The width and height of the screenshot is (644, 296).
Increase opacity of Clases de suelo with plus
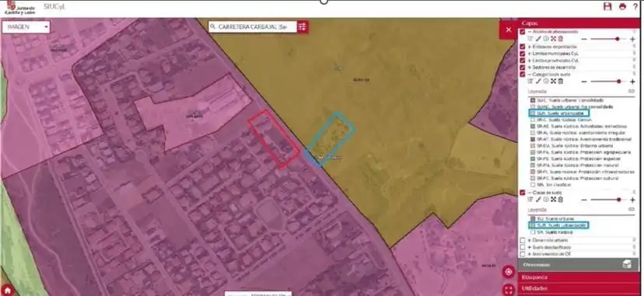632,200
